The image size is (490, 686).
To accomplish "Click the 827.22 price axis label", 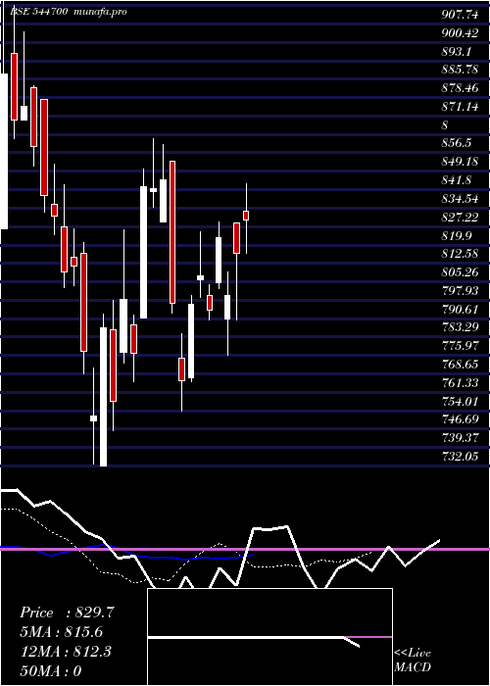I will (x=460, y=217).
